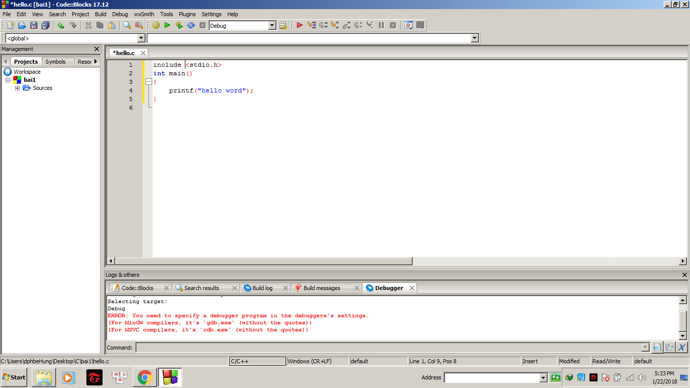Switch to the Code::Blocks log tab
Viewport: 690px width, 388px height.
(x=137, y=288)
